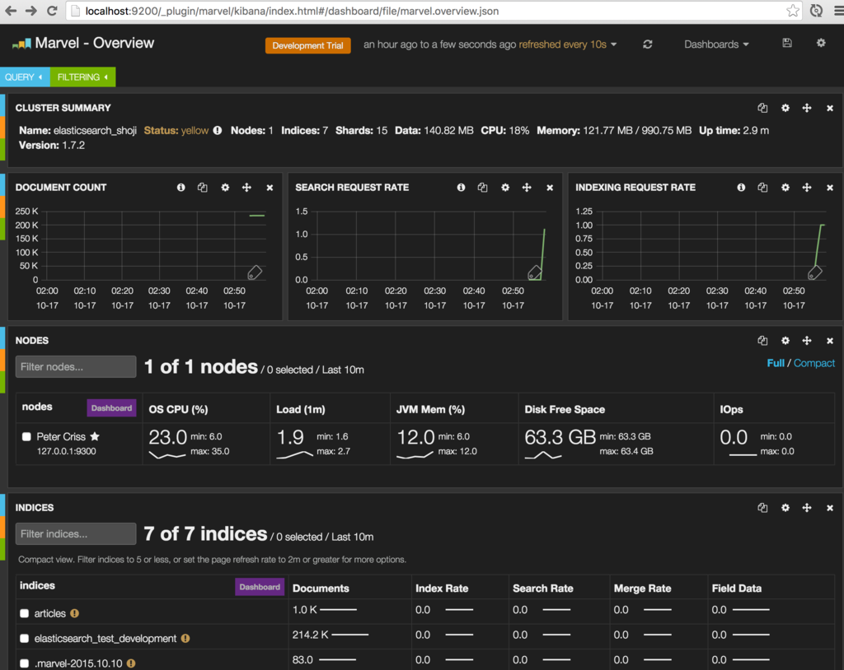The height and width of the screenshot is (670, 844).
Task: Check the .marvel-2015.10.10 index checkbox
Action: (x=24, y=663)
